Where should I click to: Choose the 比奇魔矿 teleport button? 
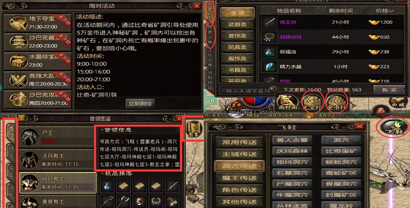click(341, 151)
